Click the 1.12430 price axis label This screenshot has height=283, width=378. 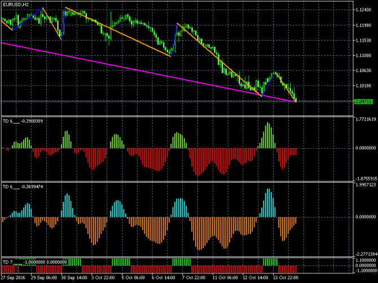pos(363,10)
